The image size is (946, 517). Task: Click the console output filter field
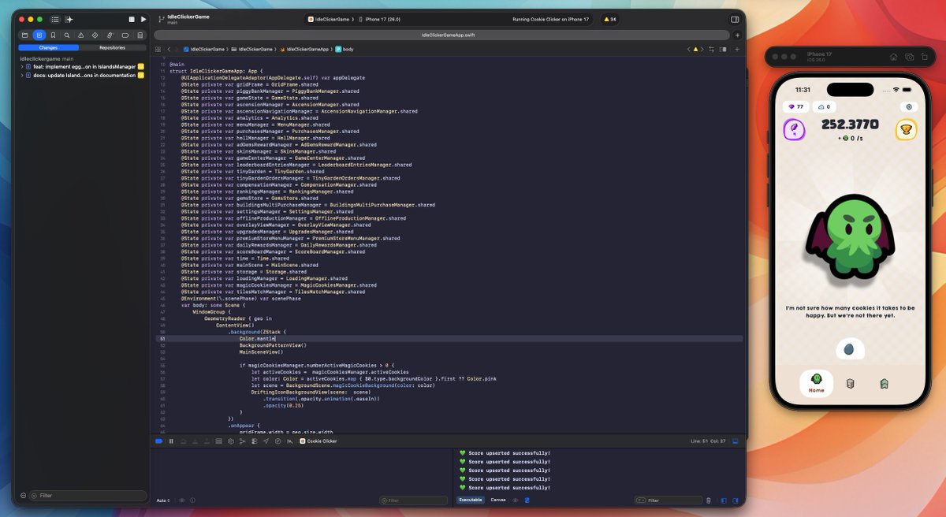click(x=669, y=500)
